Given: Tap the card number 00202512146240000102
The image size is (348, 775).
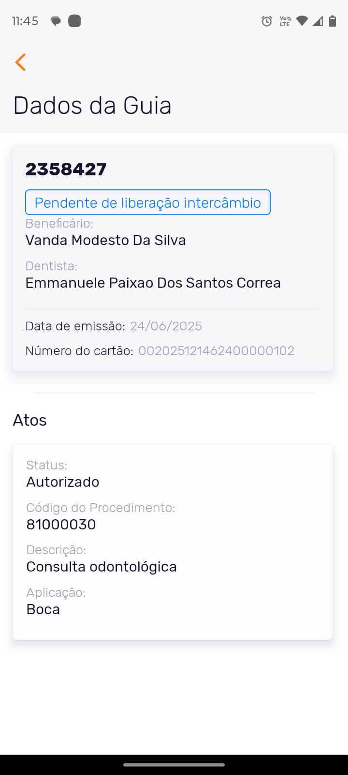Looking at the screenshot, I should tap(216, 351).
